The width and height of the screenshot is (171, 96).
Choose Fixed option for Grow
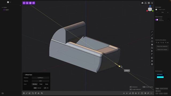(41, 84)
